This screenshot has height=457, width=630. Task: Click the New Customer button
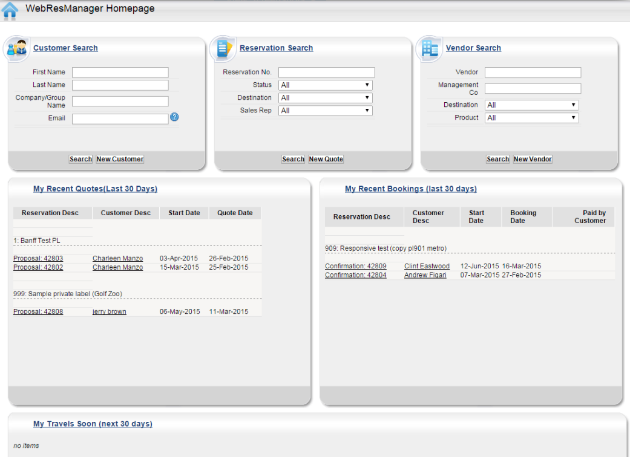click(x=119, y=159)
